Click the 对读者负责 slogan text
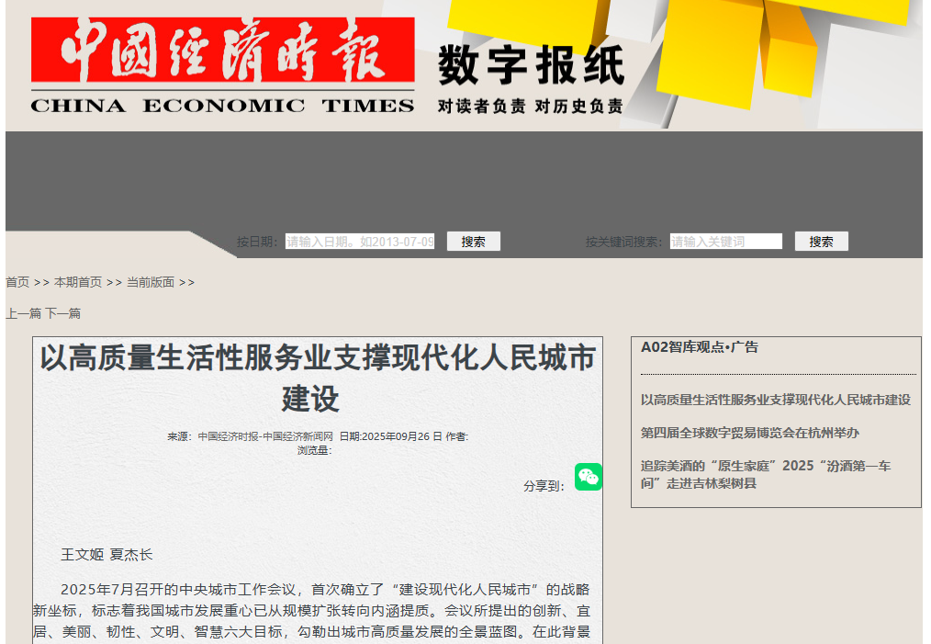 pyautogui.click(x=480, y=106)
